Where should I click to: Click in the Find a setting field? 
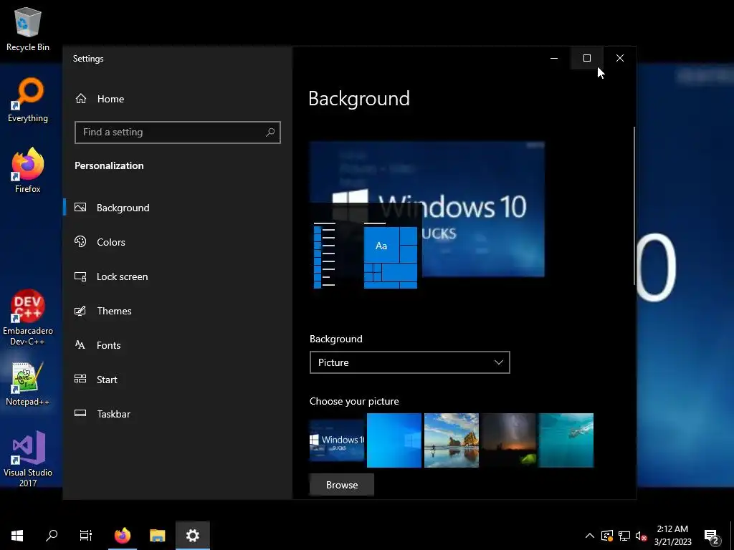click(178, 132)
